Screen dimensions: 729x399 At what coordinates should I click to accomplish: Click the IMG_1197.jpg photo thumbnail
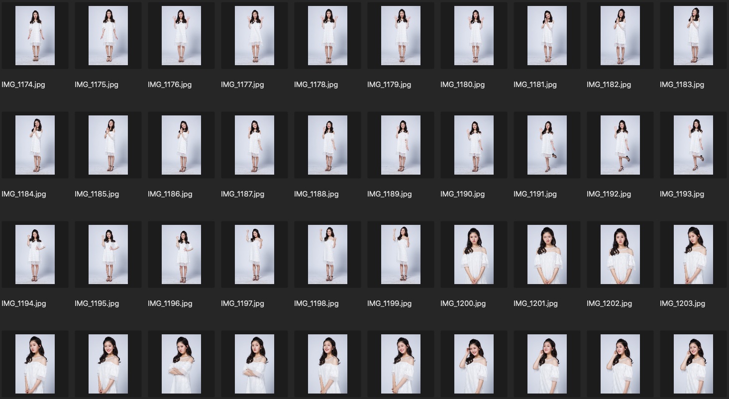tap(254, 254)
